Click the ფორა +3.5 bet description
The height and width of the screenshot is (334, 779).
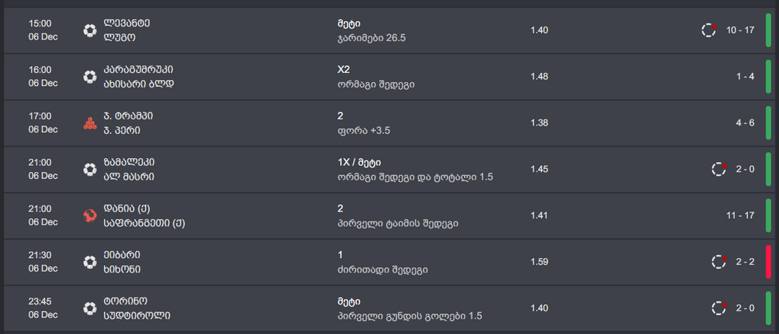tap(362, 130)
